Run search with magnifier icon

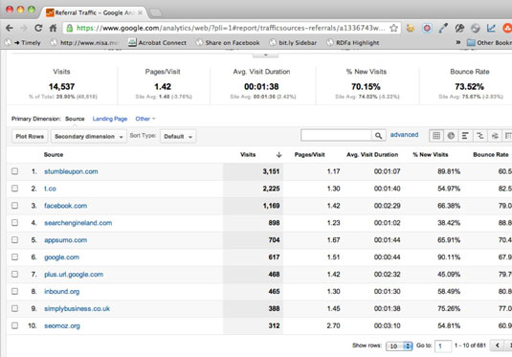pos(378,136)
